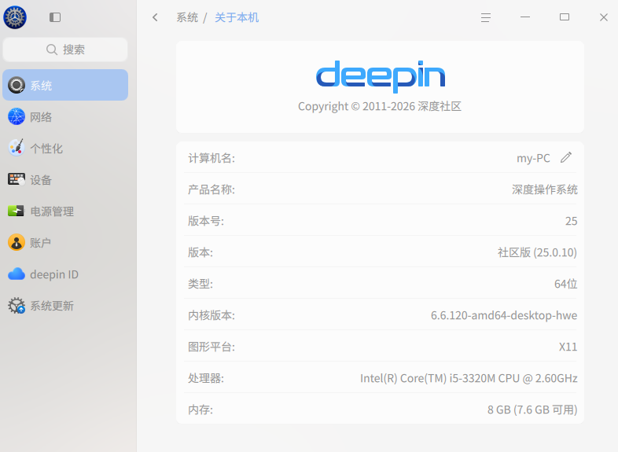Open 设备 settings label
This screenshot has width=618, height=452.
point(41,180)
